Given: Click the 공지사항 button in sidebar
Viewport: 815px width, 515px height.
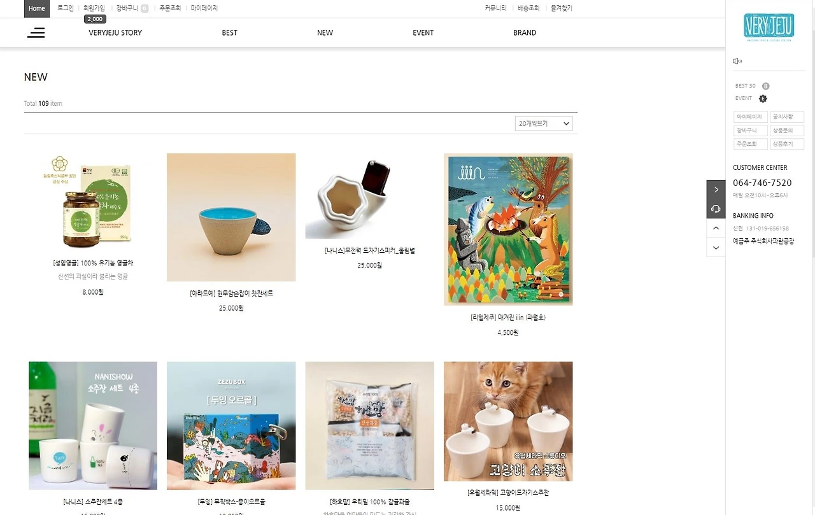Looking at the screenshot, I should coord(787,117).
